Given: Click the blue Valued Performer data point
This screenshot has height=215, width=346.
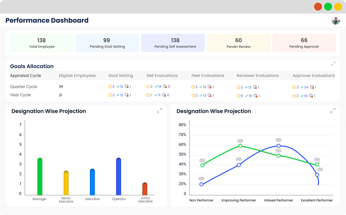Looking at the screenshot, I should click(x=278, y=146).
